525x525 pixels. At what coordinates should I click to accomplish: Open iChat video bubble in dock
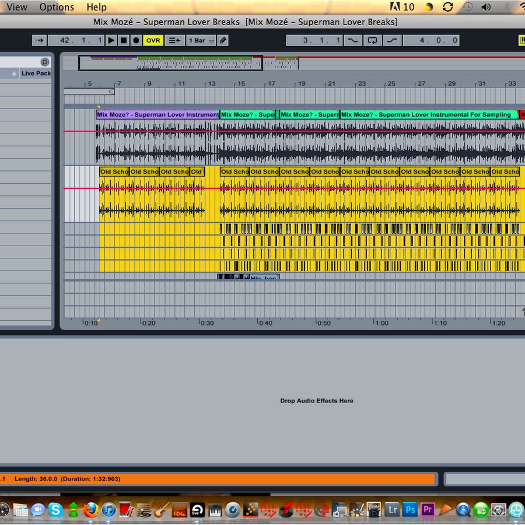point(38,510)
